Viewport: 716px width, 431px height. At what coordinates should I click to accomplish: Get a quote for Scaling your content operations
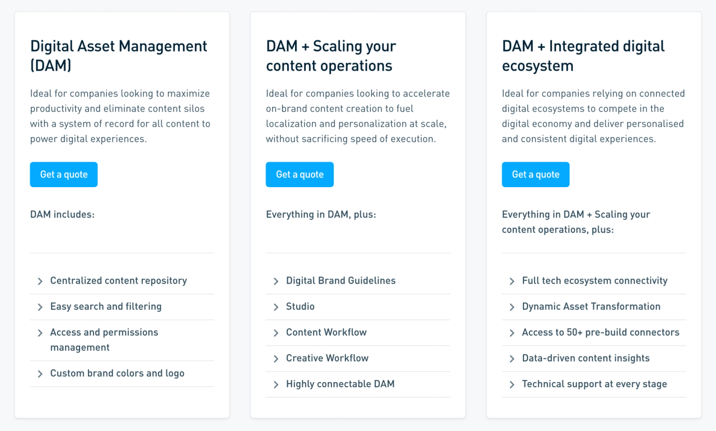tap(299, 174)
